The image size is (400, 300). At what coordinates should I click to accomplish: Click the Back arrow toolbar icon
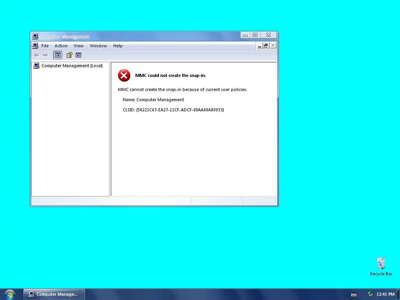36,55
